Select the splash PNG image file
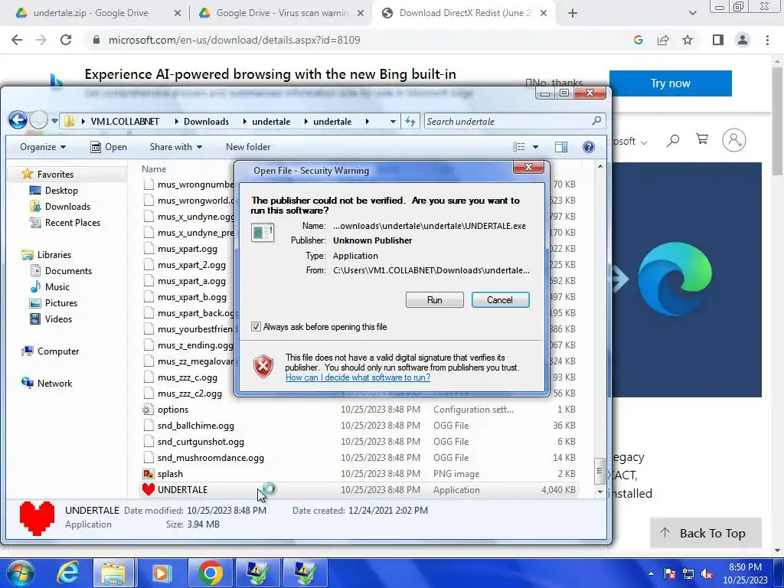 point(359,474)
